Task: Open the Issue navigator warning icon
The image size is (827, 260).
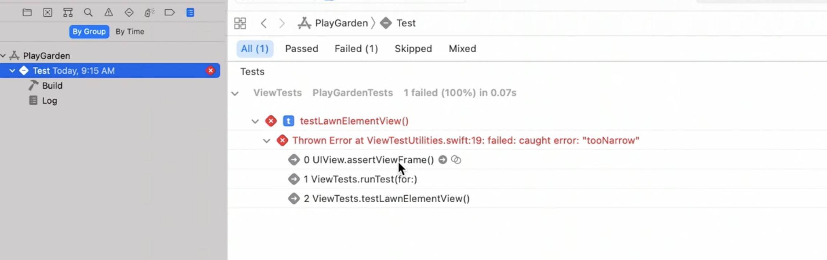Action: 108,13
